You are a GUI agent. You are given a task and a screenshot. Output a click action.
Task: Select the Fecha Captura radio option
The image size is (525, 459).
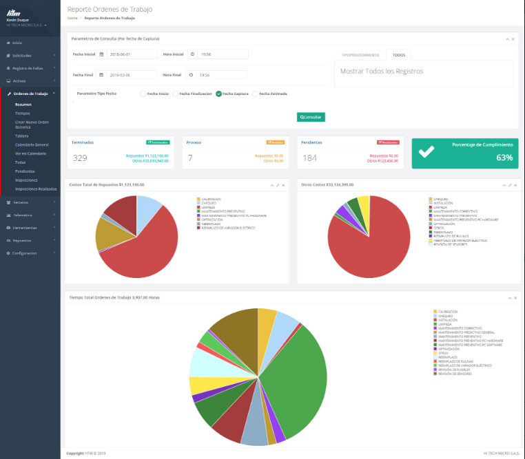[218, 94]
